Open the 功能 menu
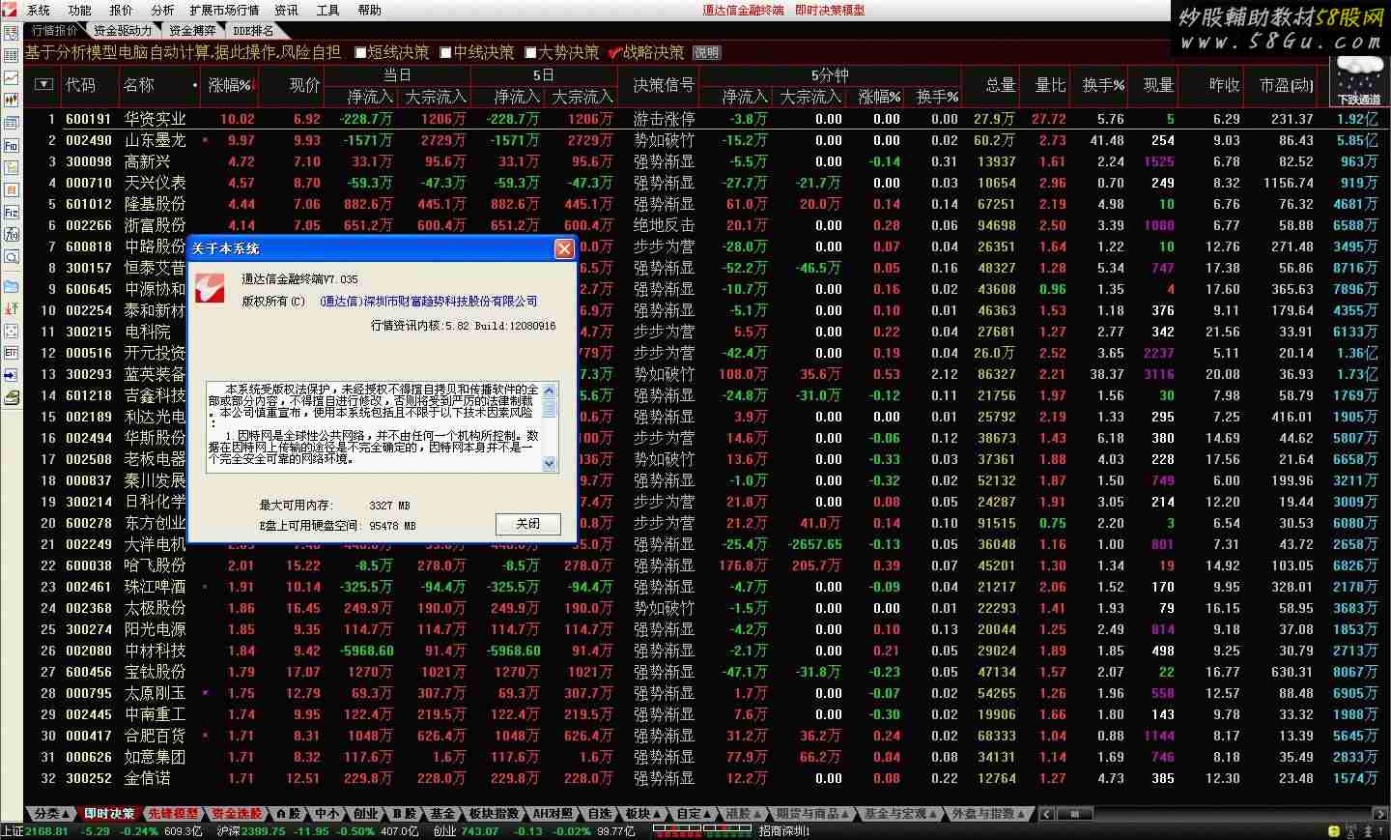Viewport: 1391px width, 840px height. (x=80, y=10)
